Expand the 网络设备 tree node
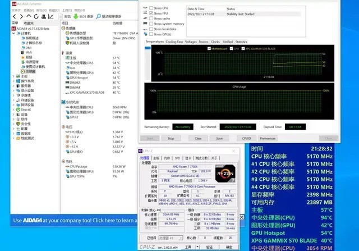 pyautogui.click(x=13, y=105)
